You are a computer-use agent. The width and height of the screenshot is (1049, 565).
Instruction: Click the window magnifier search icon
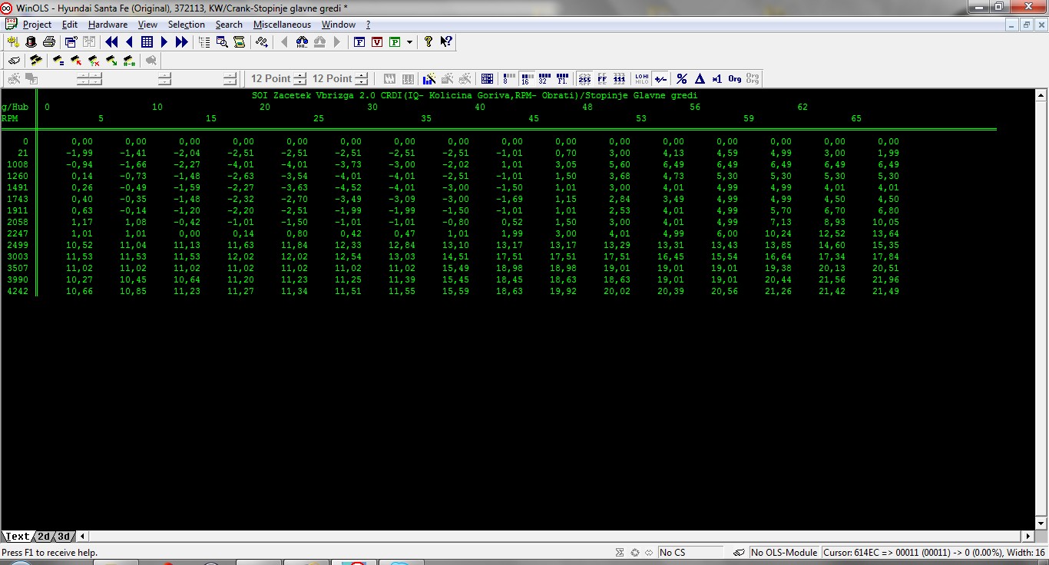tap(222, 42)
